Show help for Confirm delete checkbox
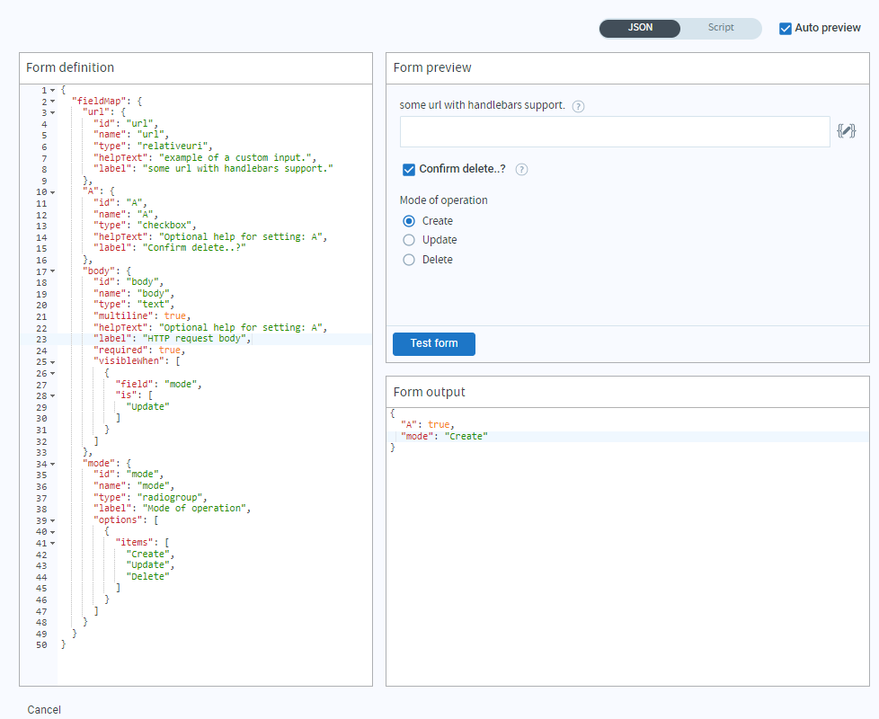Viewport: 879px width, 719px height. pyautogui.click(x=521, y=169)
